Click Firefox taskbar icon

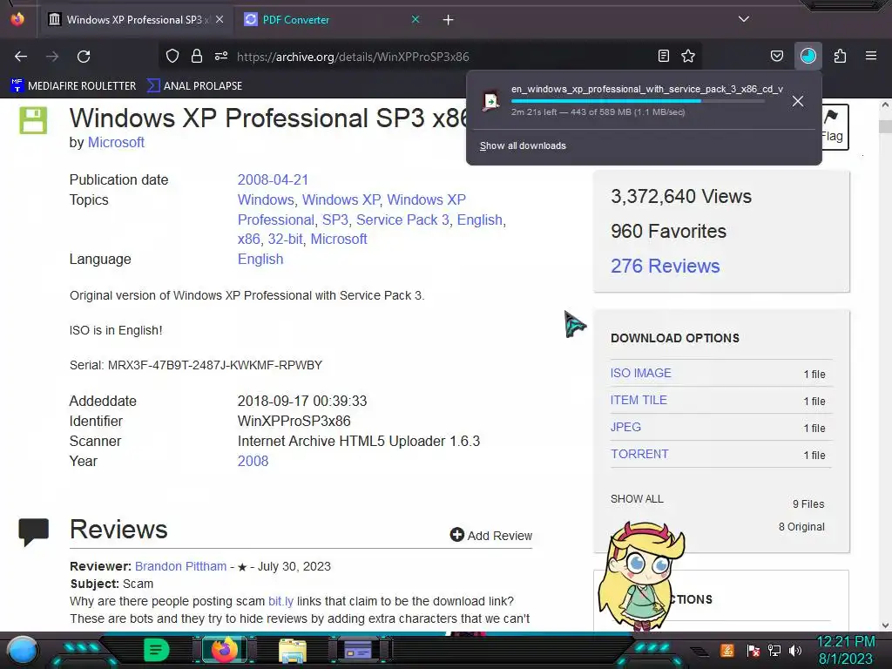point(224,650)
